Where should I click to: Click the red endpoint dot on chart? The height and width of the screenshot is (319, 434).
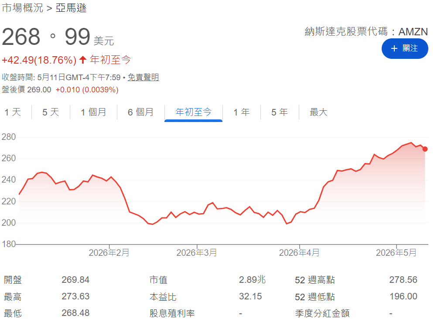click(x=425, y=149)
